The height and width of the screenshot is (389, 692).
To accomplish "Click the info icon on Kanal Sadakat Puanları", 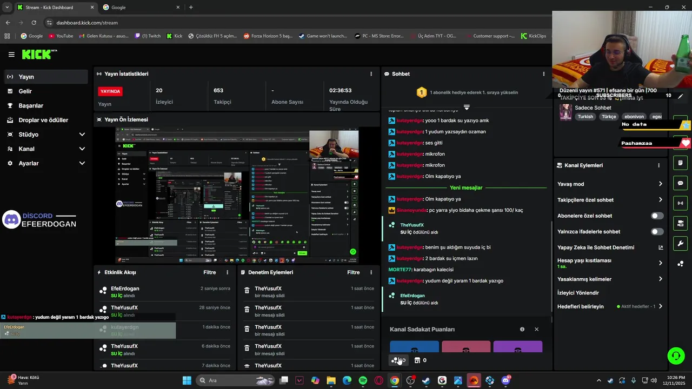I will click(522, 329).
